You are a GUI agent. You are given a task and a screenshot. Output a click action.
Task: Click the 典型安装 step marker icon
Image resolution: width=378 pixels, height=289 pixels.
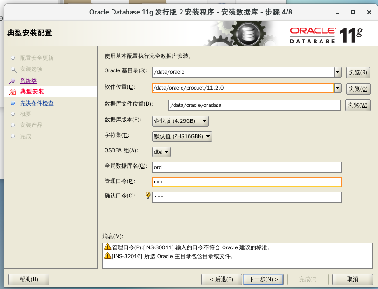(x=13, y=92)
